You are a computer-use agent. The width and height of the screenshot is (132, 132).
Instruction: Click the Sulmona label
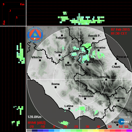(103, 77)
